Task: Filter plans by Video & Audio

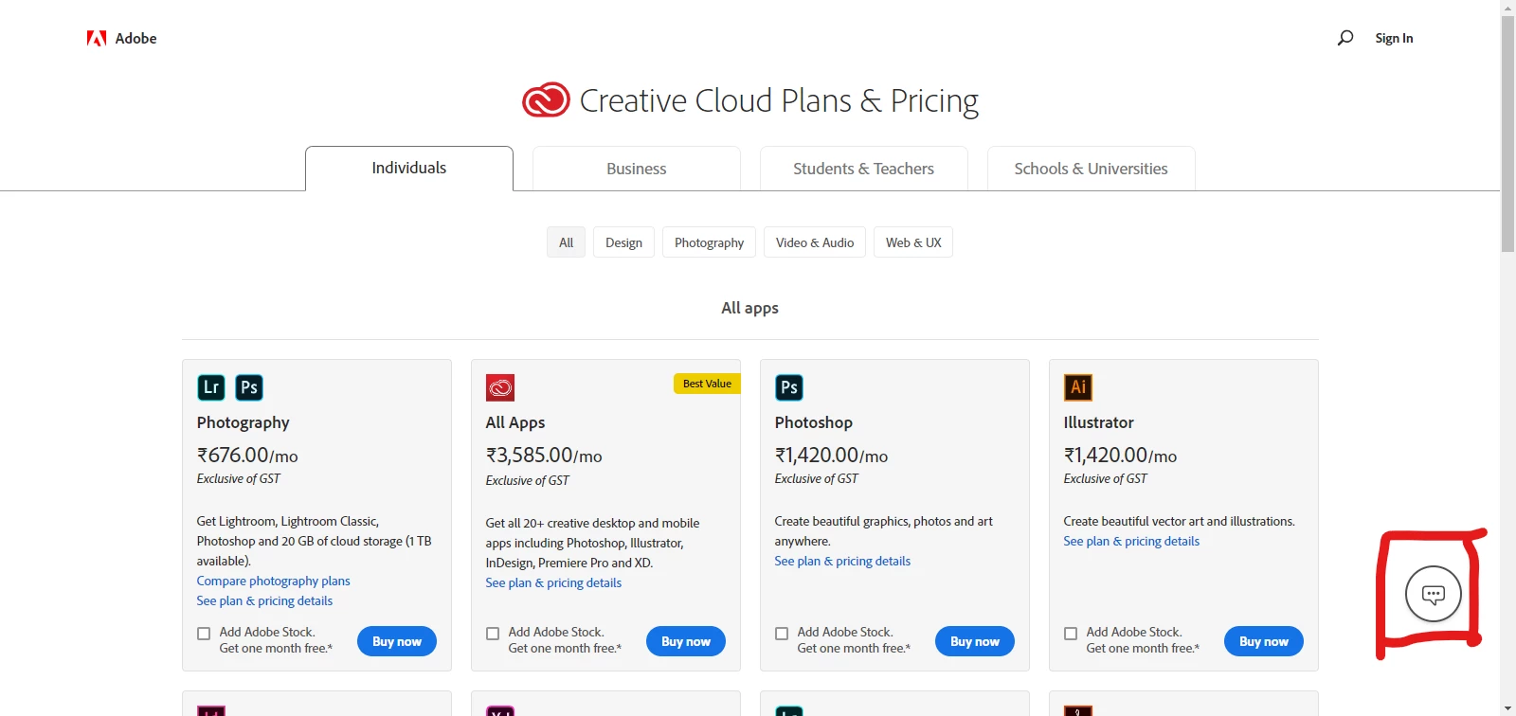Action: (x=815, y=242)
